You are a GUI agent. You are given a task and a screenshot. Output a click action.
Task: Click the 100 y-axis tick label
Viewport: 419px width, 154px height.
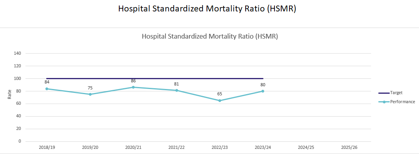[18, 79]
